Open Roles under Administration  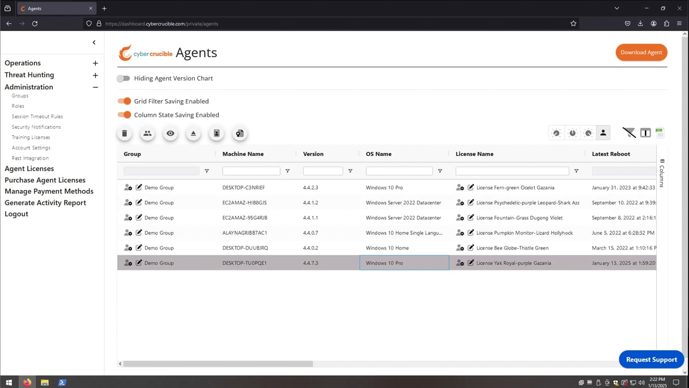pos(18,106)
